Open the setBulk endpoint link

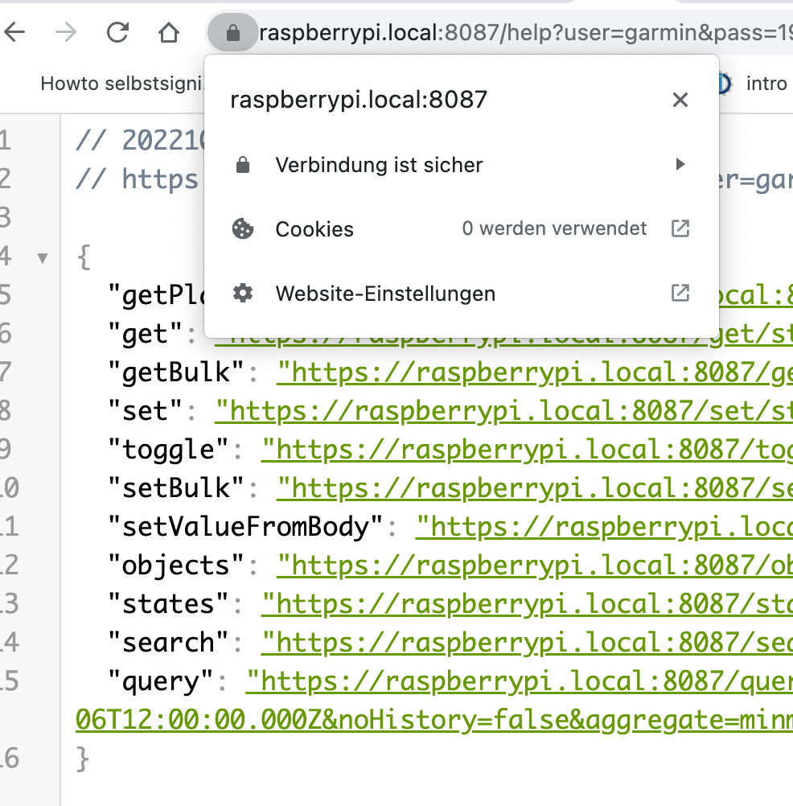coord(535,487)
